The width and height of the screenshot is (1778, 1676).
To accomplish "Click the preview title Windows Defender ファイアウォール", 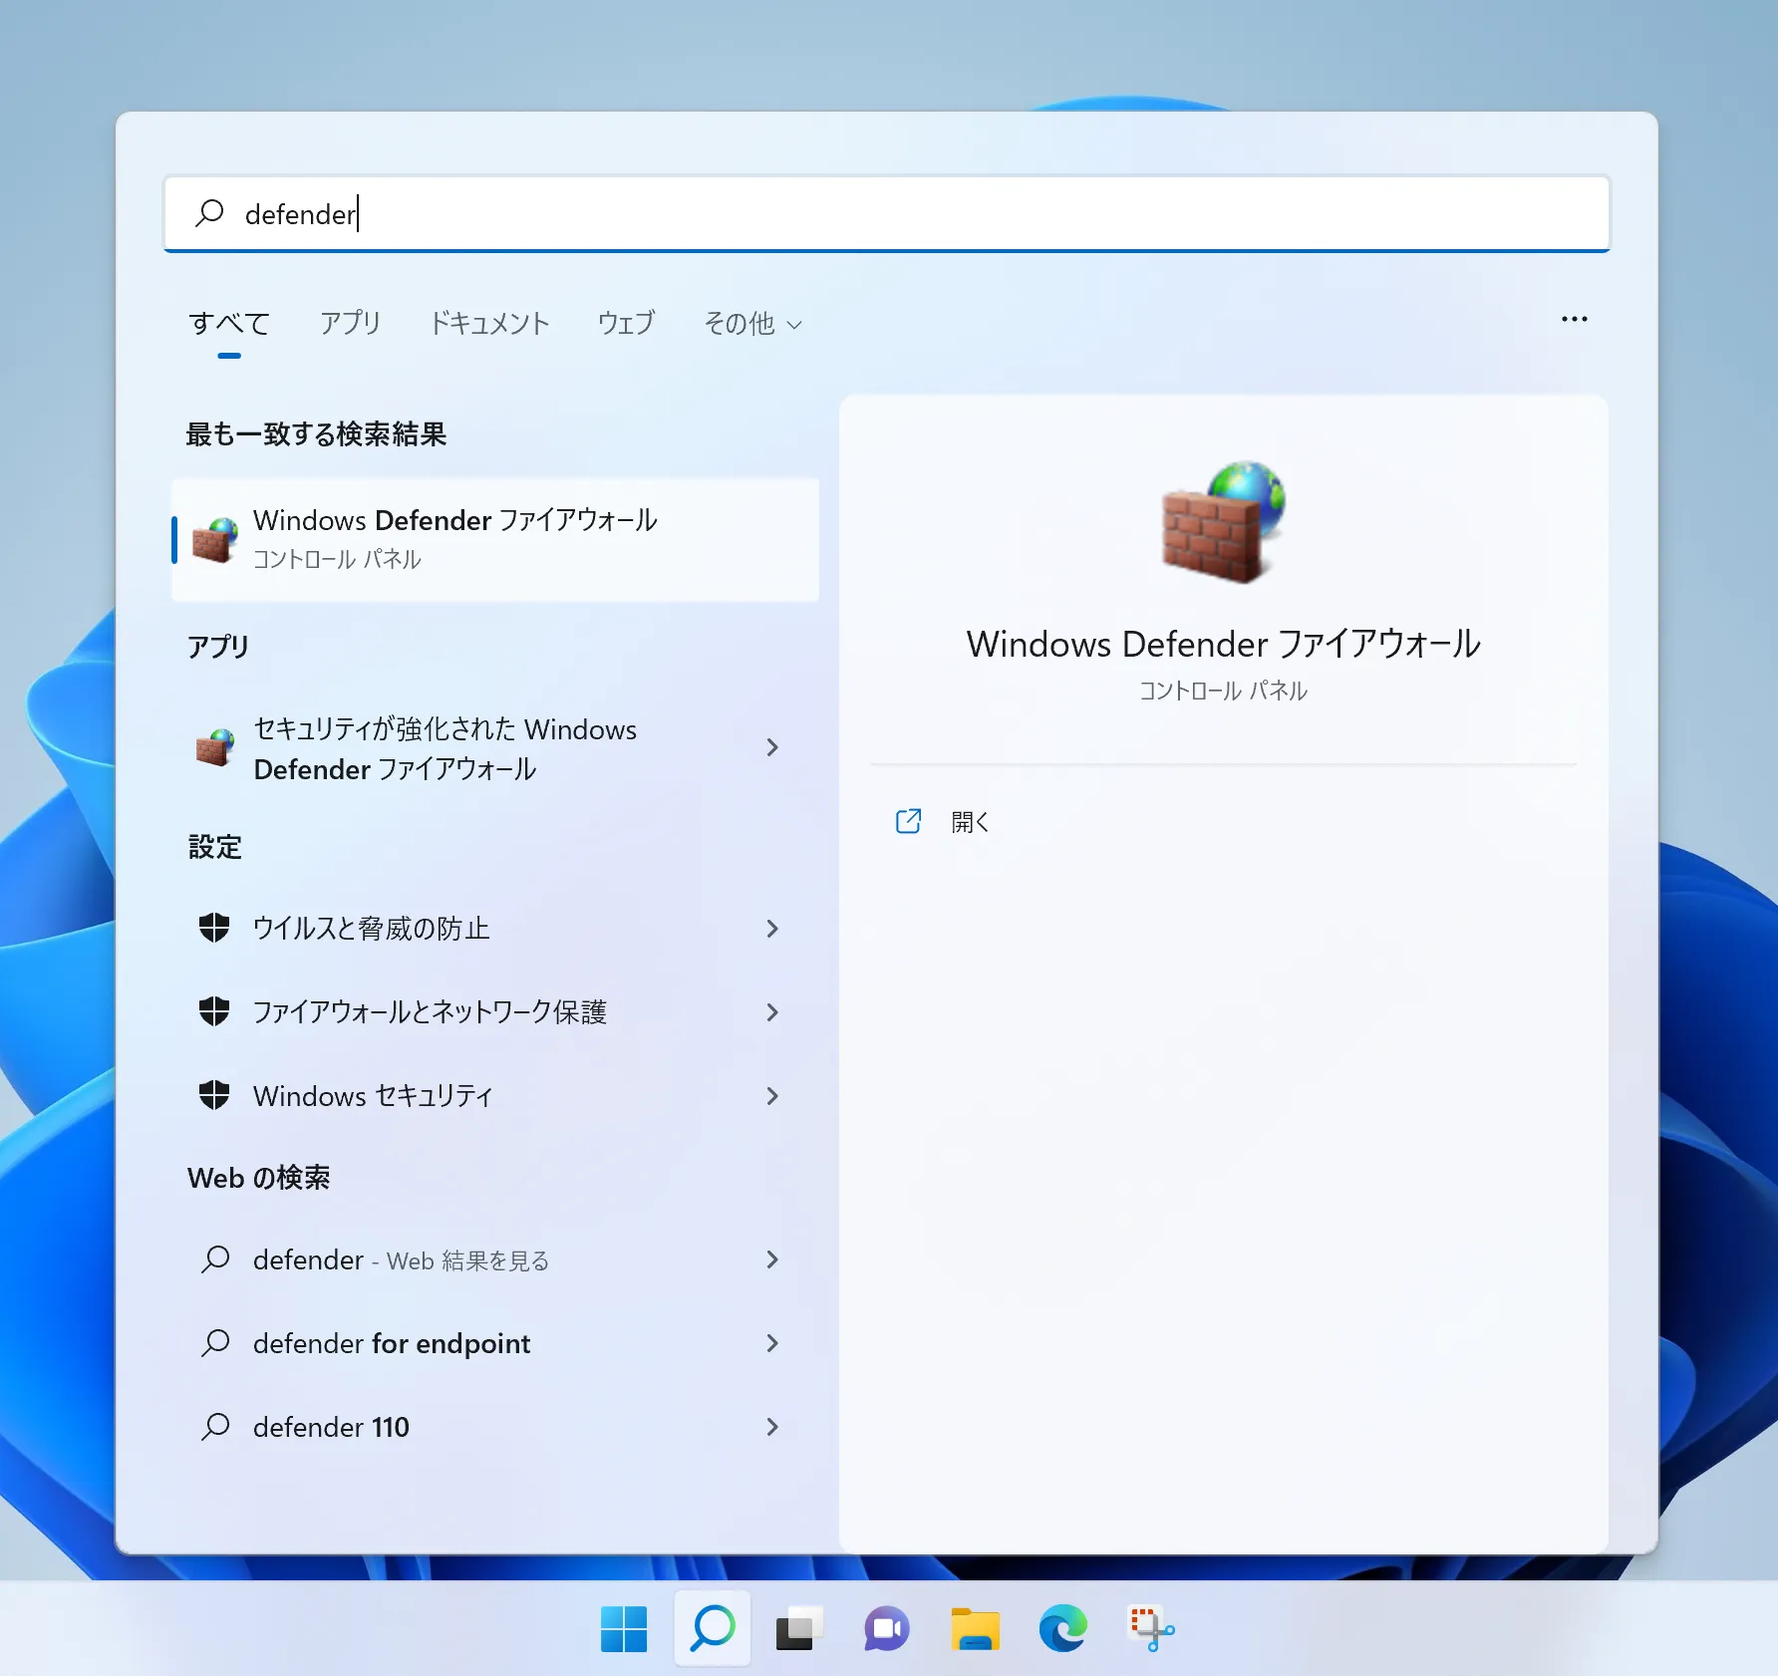I will 1223,645.
